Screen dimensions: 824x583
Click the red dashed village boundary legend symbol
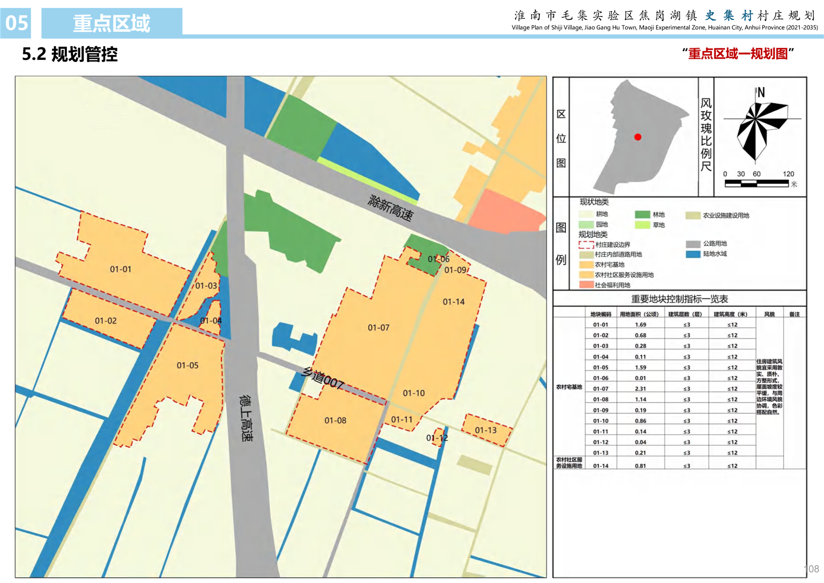586,244
